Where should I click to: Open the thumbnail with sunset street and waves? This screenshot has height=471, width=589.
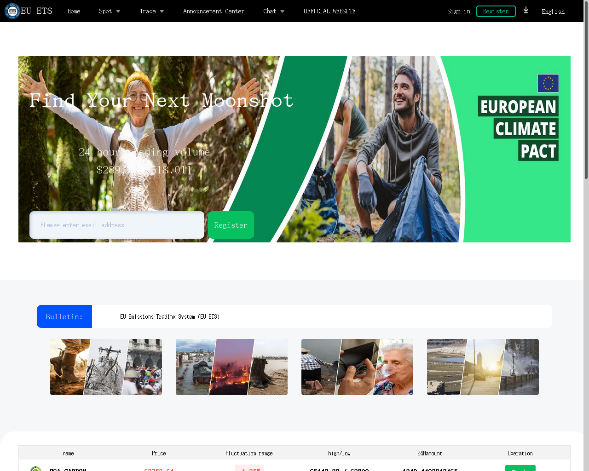(x=483, y=367)
